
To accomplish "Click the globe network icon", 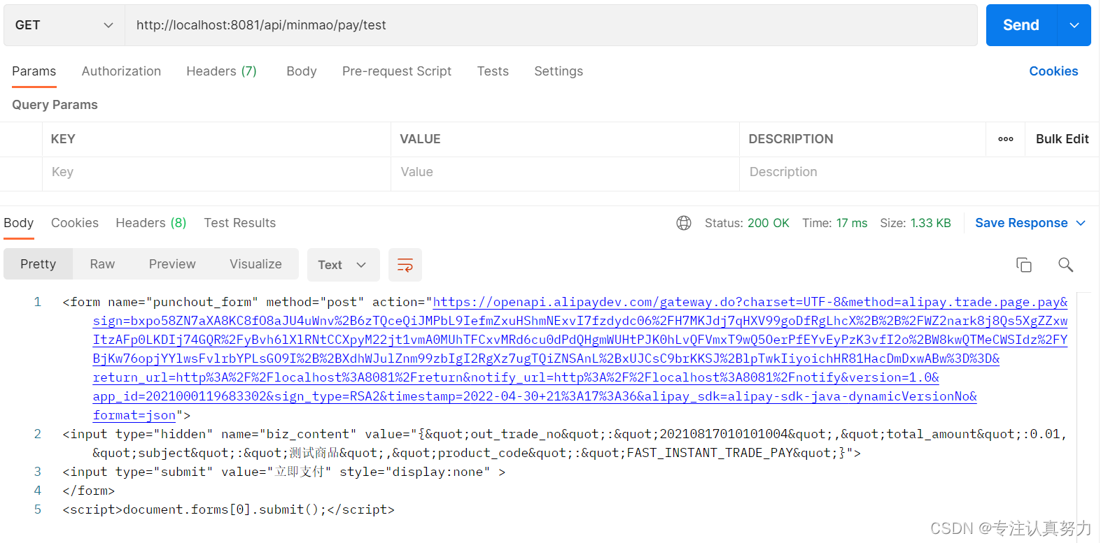I will coord(684,223).
